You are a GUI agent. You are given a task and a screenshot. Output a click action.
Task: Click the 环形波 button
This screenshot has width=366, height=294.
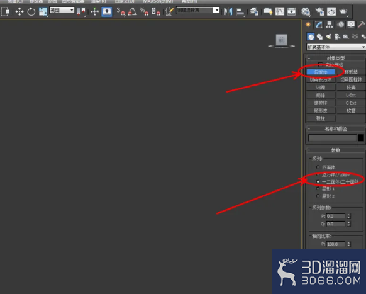(x=321, y=111)
